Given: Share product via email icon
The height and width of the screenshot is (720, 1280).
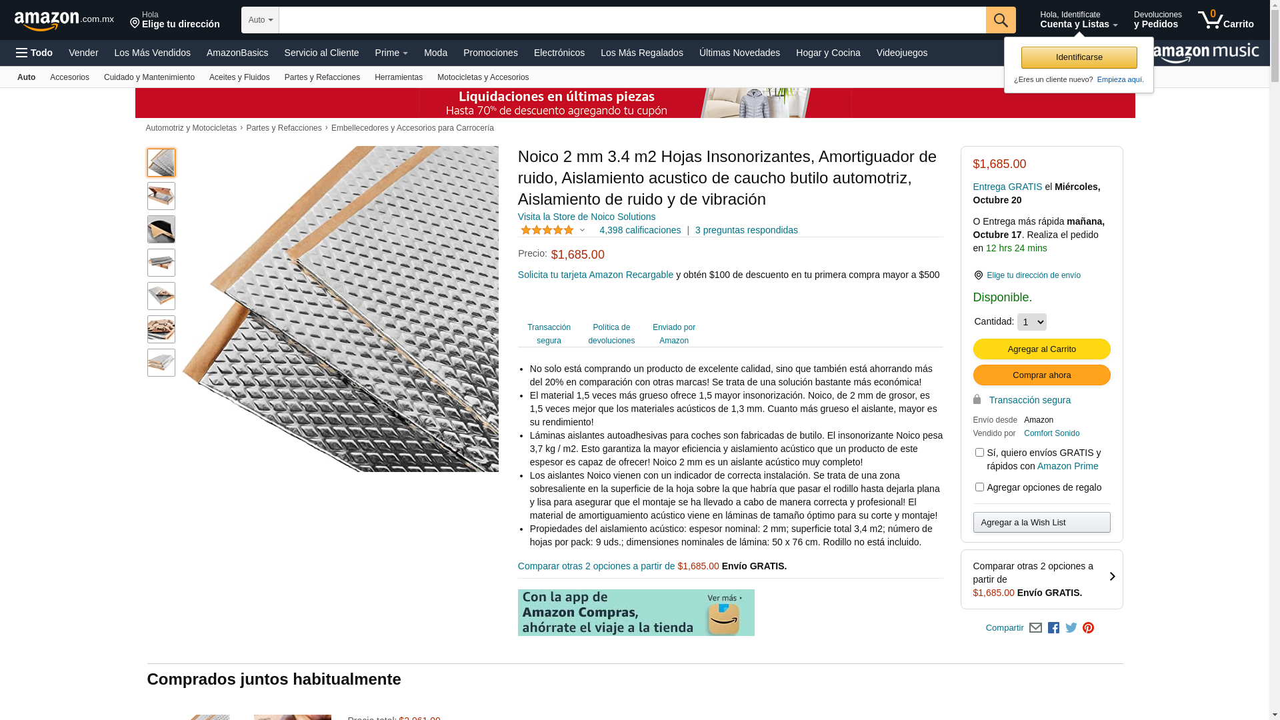Looking at the screenshot, I should click(x=1035, y=628).
